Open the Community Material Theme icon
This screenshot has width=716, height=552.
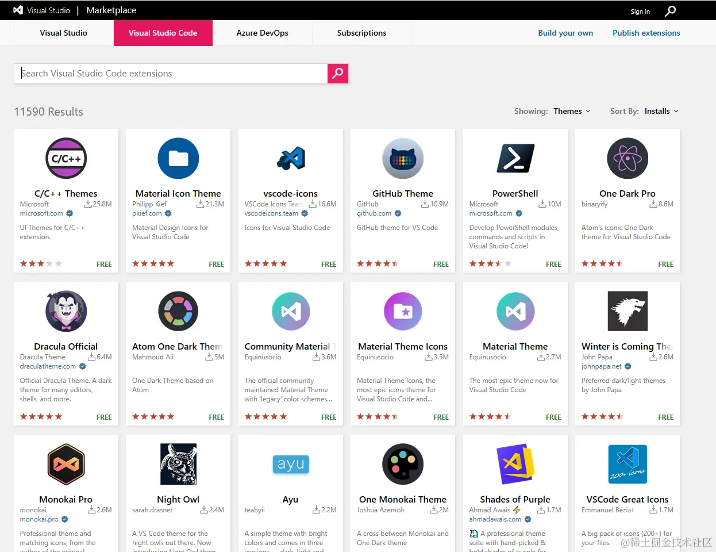291,311
